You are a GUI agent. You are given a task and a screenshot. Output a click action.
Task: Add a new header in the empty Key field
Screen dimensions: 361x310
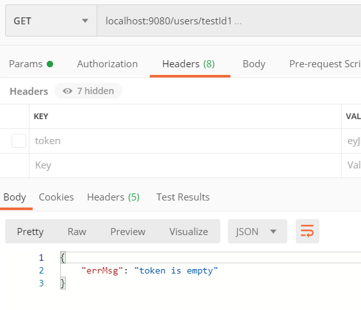[185, 165]
